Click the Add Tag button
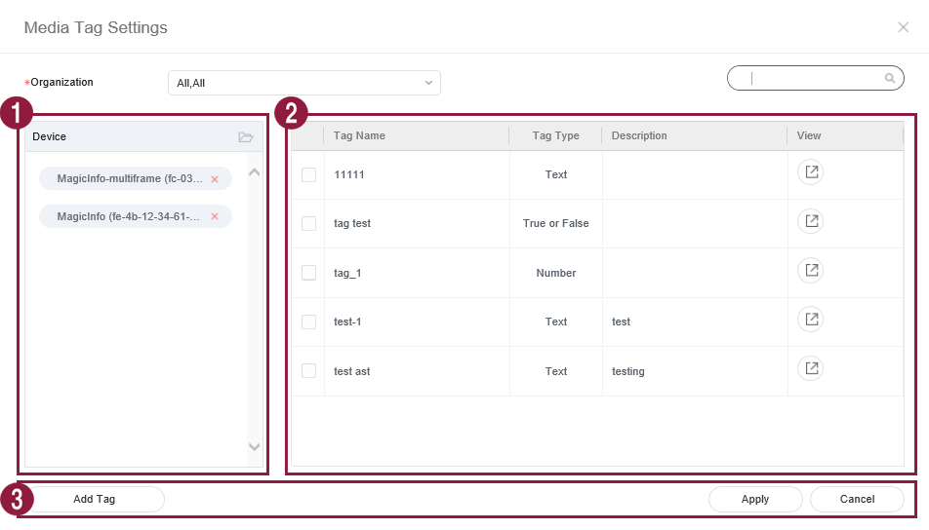Screen dimensions: 929x530 95,499
